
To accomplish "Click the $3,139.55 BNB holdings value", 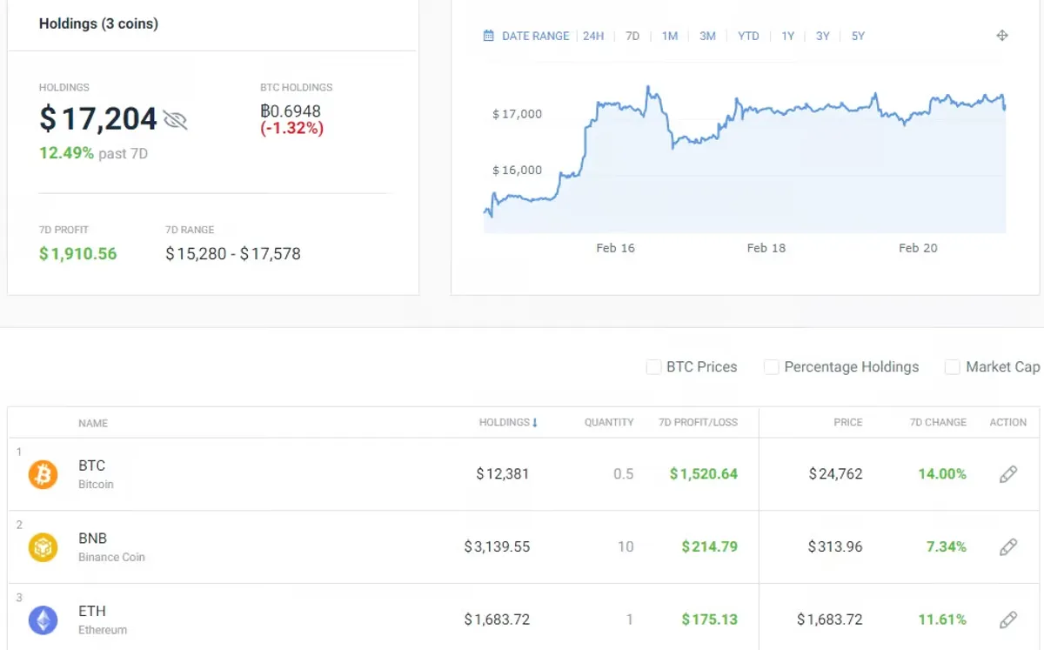I will 497,547.
